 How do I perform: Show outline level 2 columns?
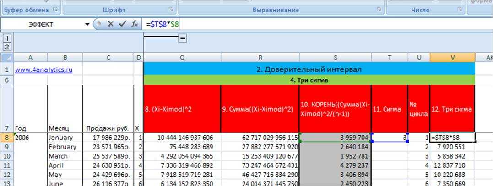(x=7, y=48)
